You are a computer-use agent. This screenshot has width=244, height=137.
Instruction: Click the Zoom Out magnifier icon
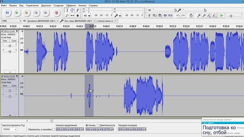click(204, 15)
